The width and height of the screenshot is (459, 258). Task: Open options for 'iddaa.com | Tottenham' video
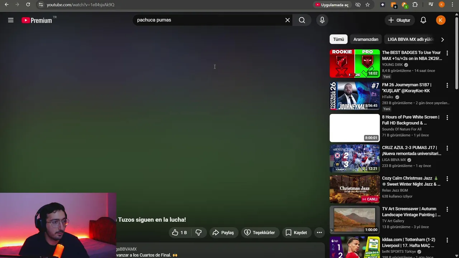(x=447, y=240)
